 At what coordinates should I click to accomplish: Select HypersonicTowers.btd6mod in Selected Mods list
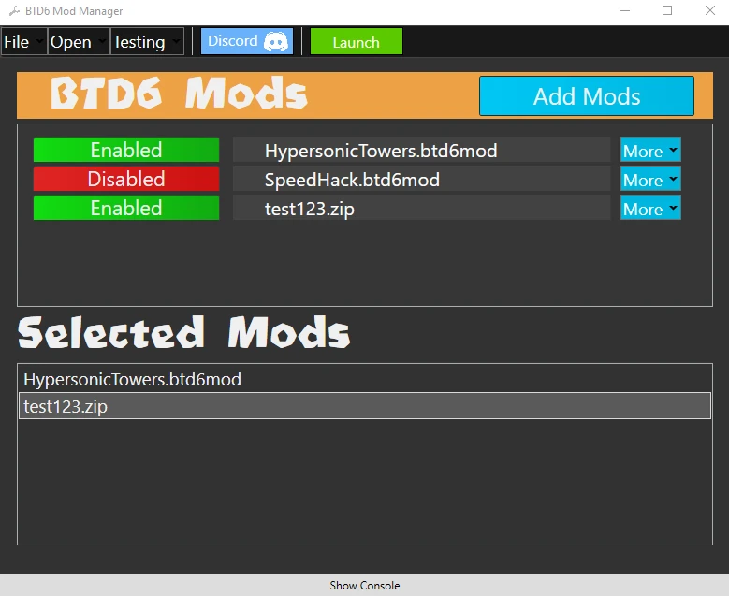365,379
